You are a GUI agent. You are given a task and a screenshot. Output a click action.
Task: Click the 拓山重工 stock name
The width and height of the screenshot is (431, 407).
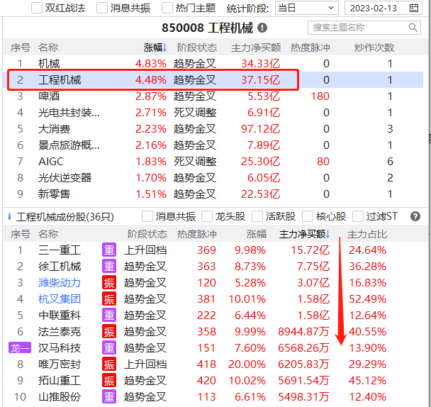click(60, 381)
